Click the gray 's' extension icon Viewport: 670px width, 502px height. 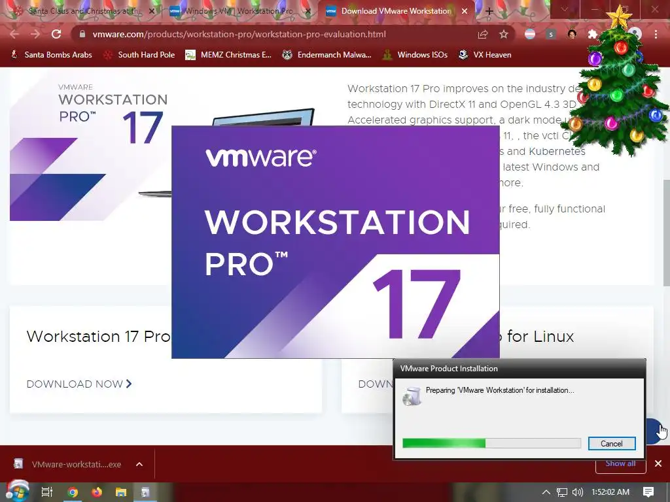click(551, 34)
